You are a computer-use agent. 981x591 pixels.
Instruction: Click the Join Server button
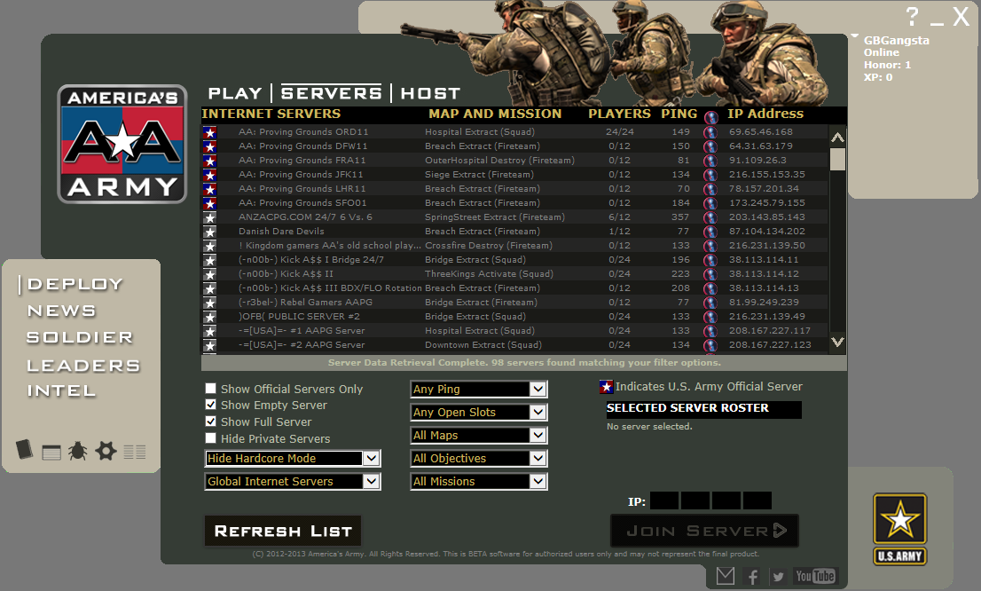(704, 531)
